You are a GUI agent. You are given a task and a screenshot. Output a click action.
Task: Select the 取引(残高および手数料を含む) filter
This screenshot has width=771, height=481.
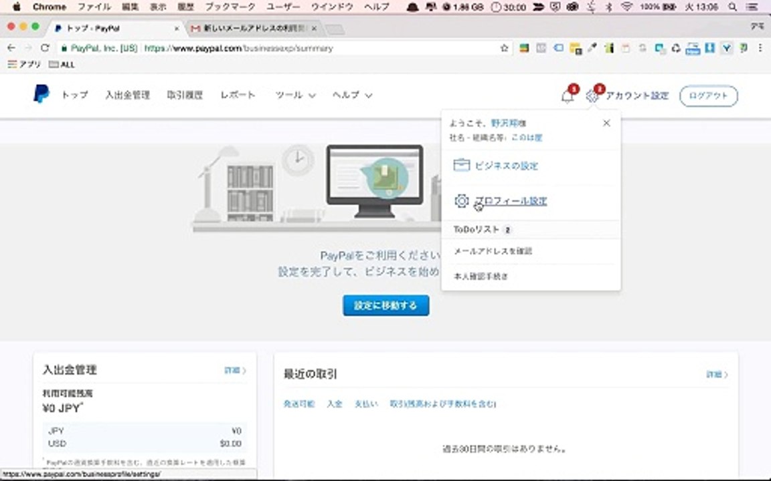click(443, 404)
